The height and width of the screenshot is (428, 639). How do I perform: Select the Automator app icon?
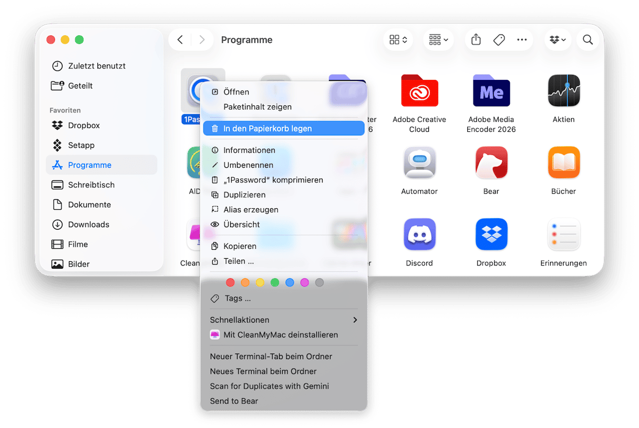(x=419, y=163)
